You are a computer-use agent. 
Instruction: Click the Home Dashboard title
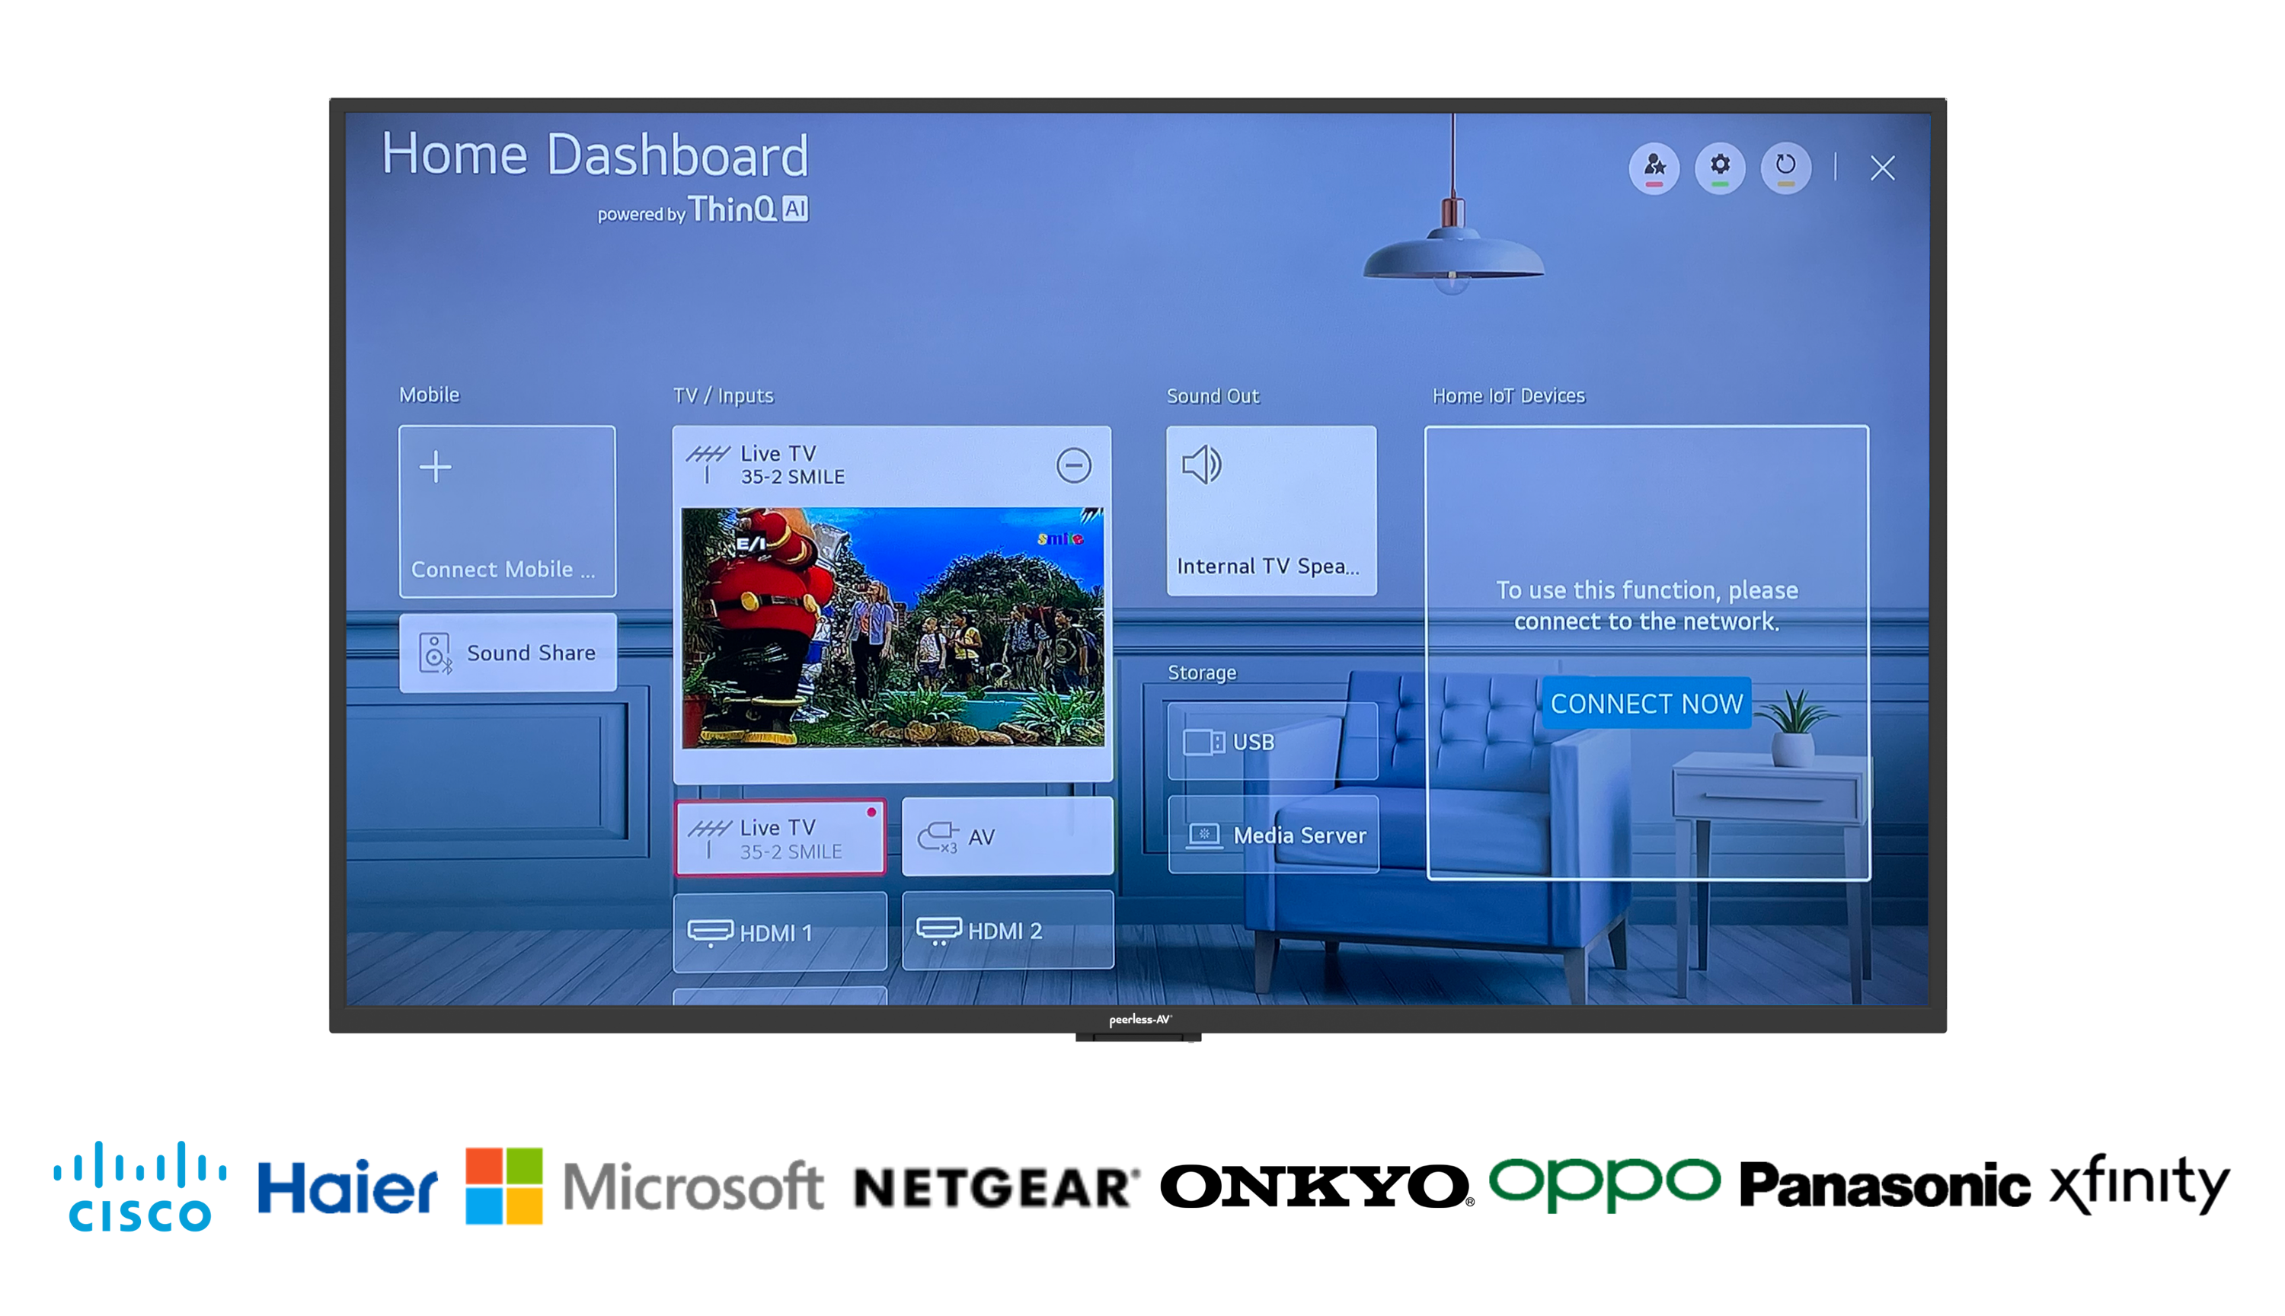(x=595, y=155)
